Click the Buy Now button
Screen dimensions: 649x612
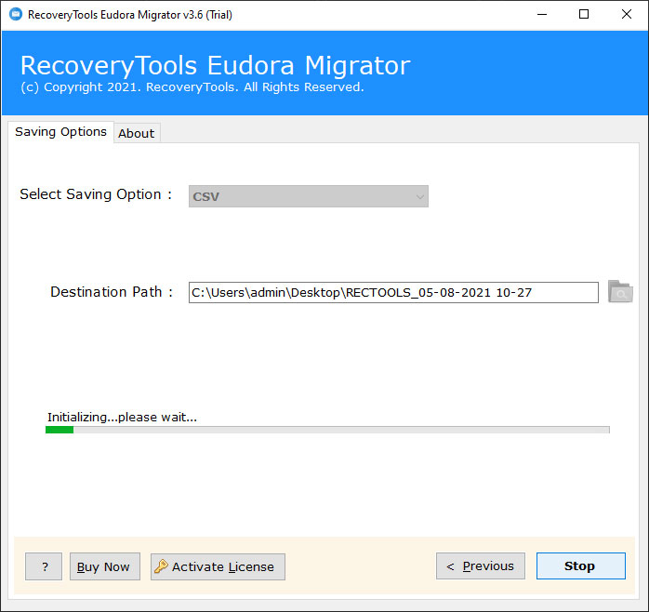click(x=105, y=566)
